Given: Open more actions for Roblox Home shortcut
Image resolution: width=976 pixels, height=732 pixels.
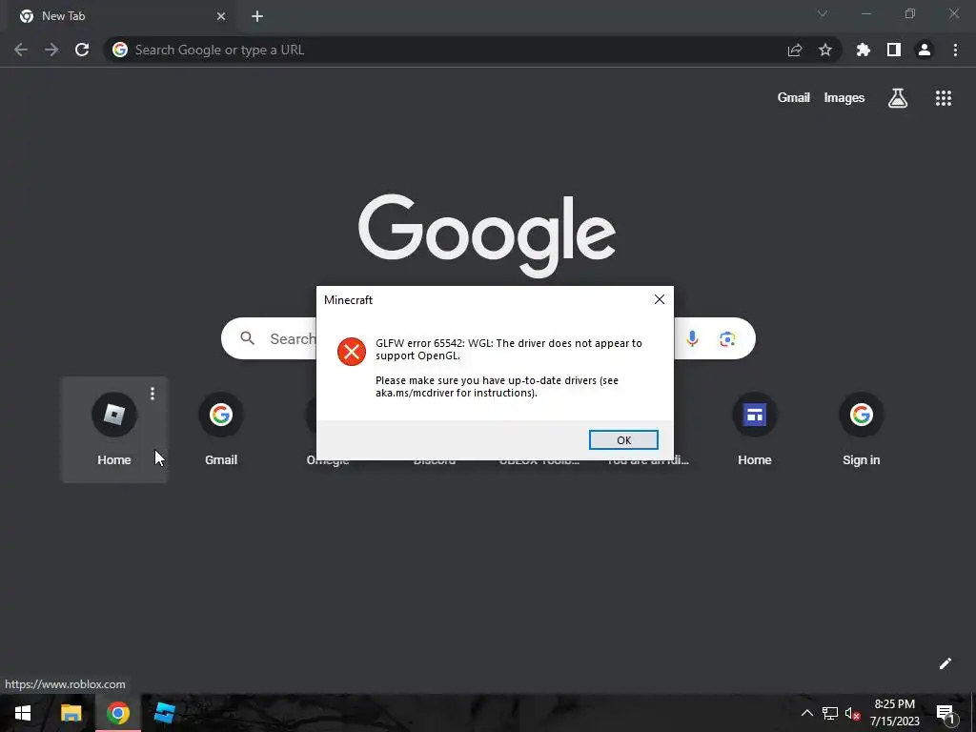Looking at the screenshot, I should 152,394.
